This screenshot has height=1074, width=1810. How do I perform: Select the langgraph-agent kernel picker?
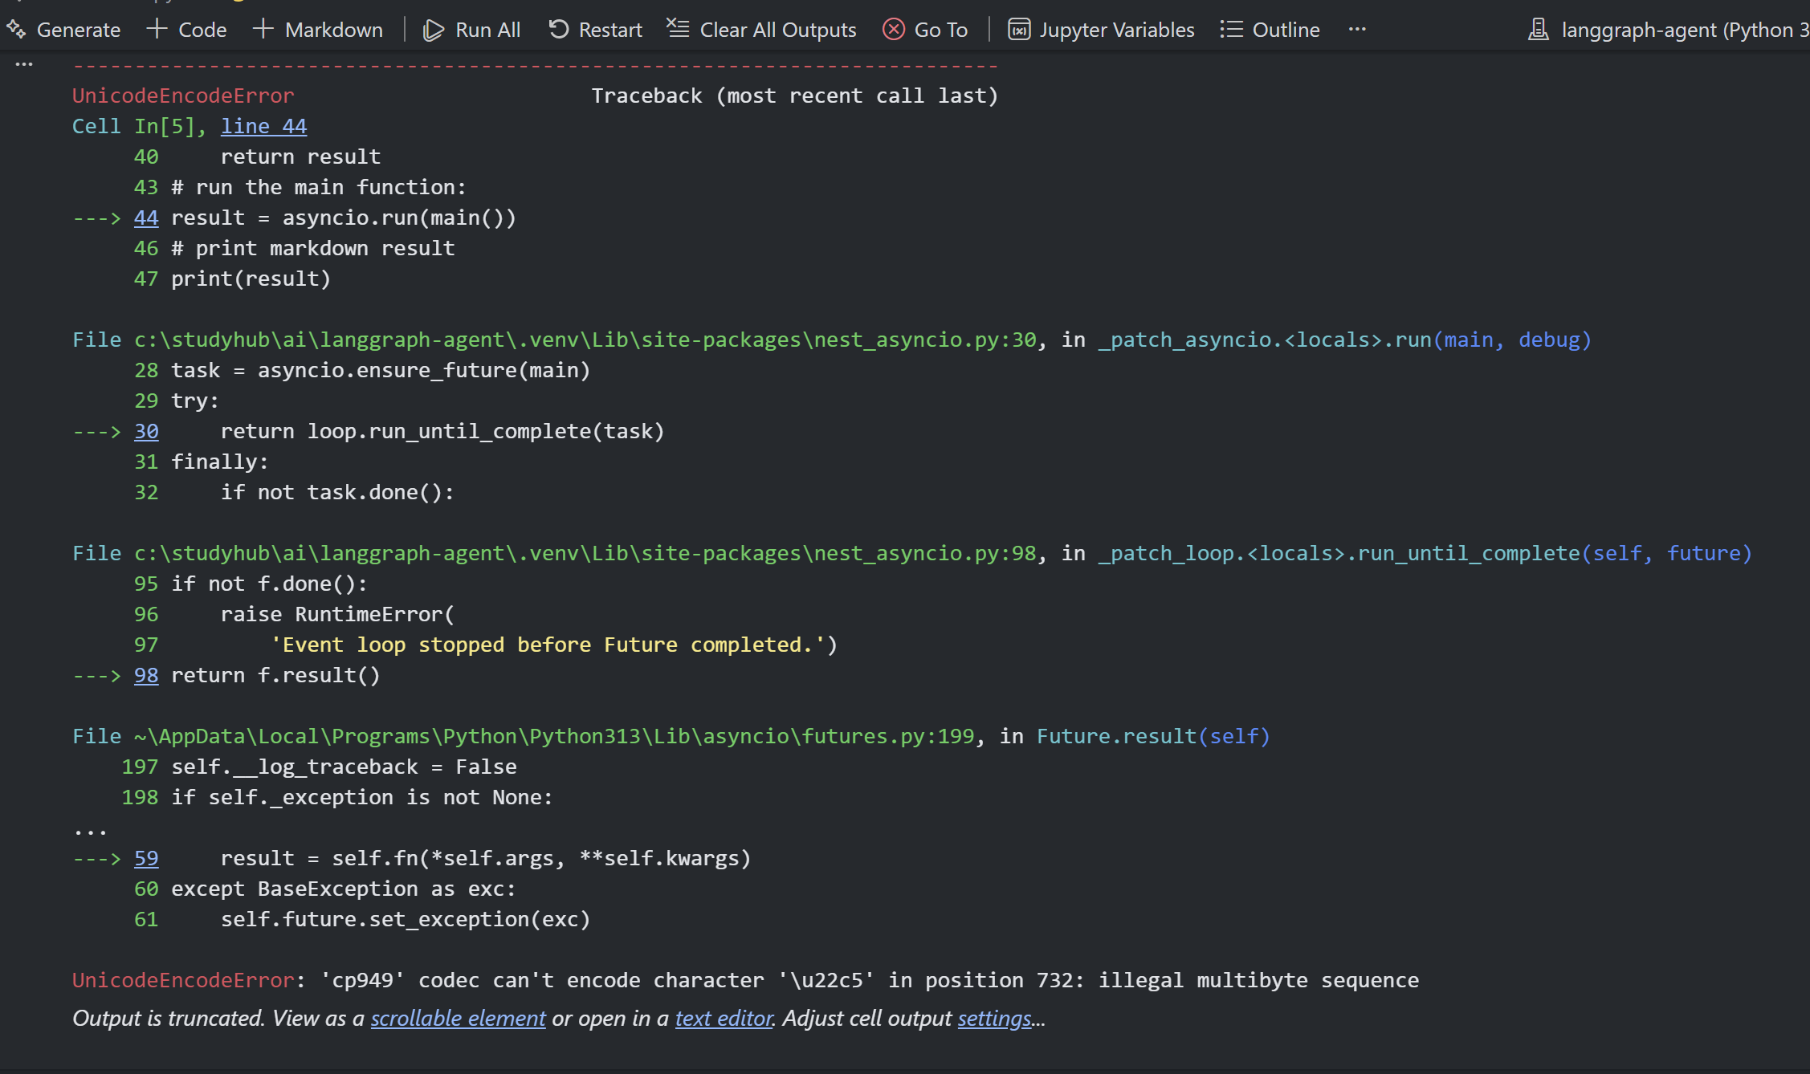[x=1670, y=30]
